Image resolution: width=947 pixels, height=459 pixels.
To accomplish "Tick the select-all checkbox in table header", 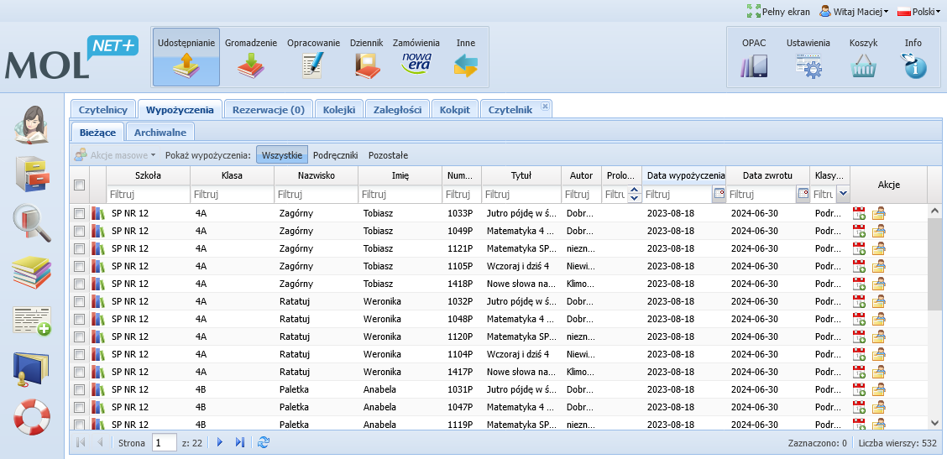I will (x=79, y=185).
